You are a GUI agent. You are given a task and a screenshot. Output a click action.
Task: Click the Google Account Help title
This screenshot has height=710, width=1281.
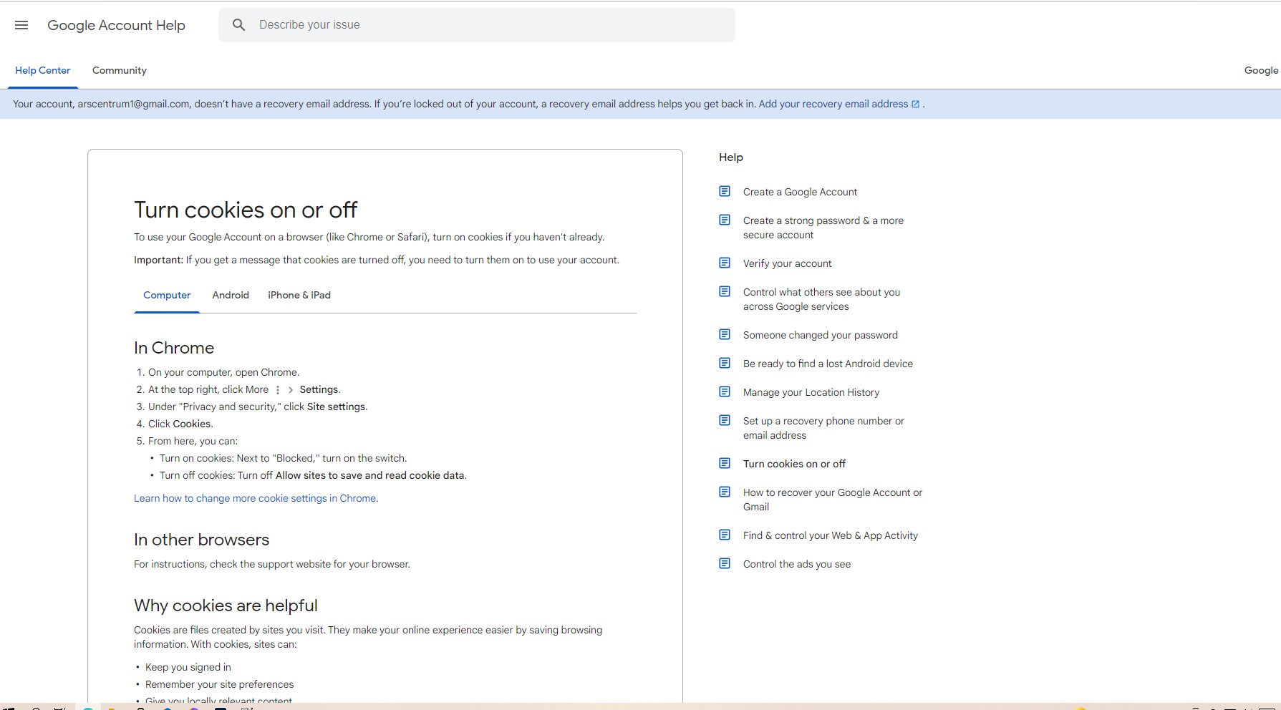coord(116,25)
